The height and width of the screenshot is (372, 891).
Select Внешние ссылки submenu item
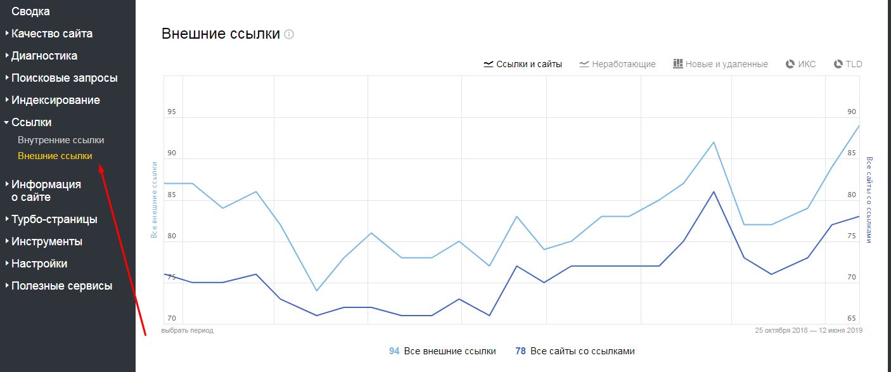pyautogui.click(x=55, y=156)
